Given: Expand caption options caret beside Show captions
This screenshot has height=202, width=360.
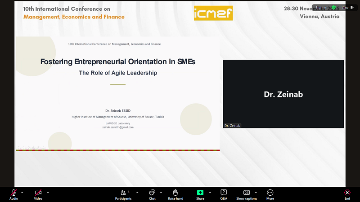Looking at the screenshot, I should coord(256,192).
